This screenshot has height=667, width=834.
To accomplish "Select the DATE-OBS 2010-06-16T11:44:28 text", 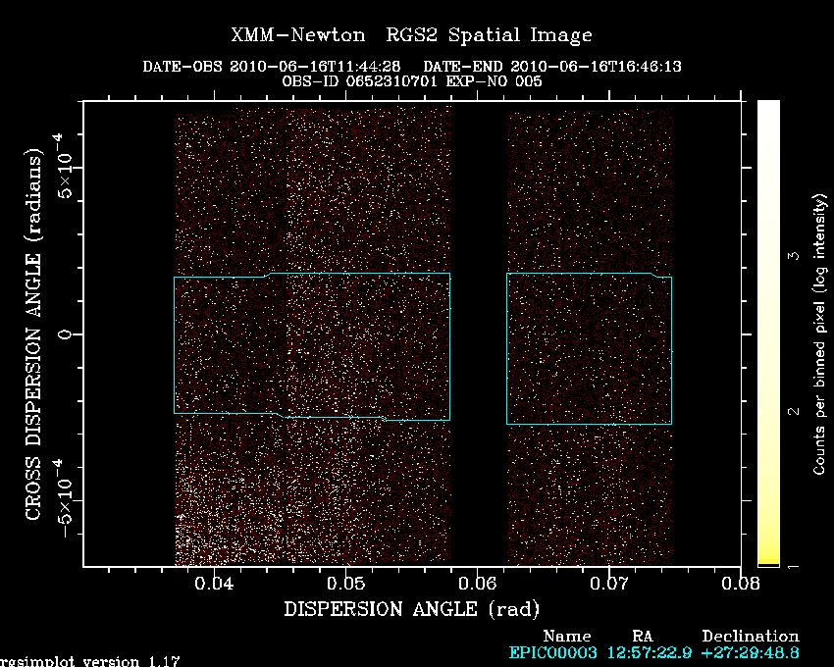I will (271, 67).
